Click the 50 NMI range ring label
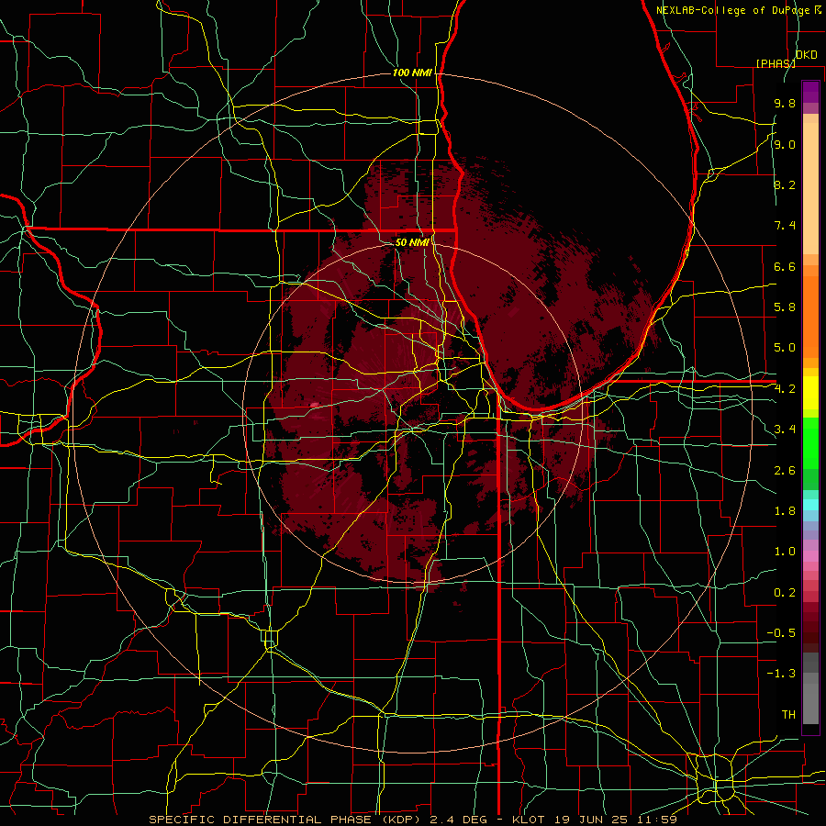 (x=412, y=242)
